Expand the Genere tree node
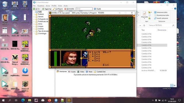This screenshot has height=103, width=184. [34, 17]
